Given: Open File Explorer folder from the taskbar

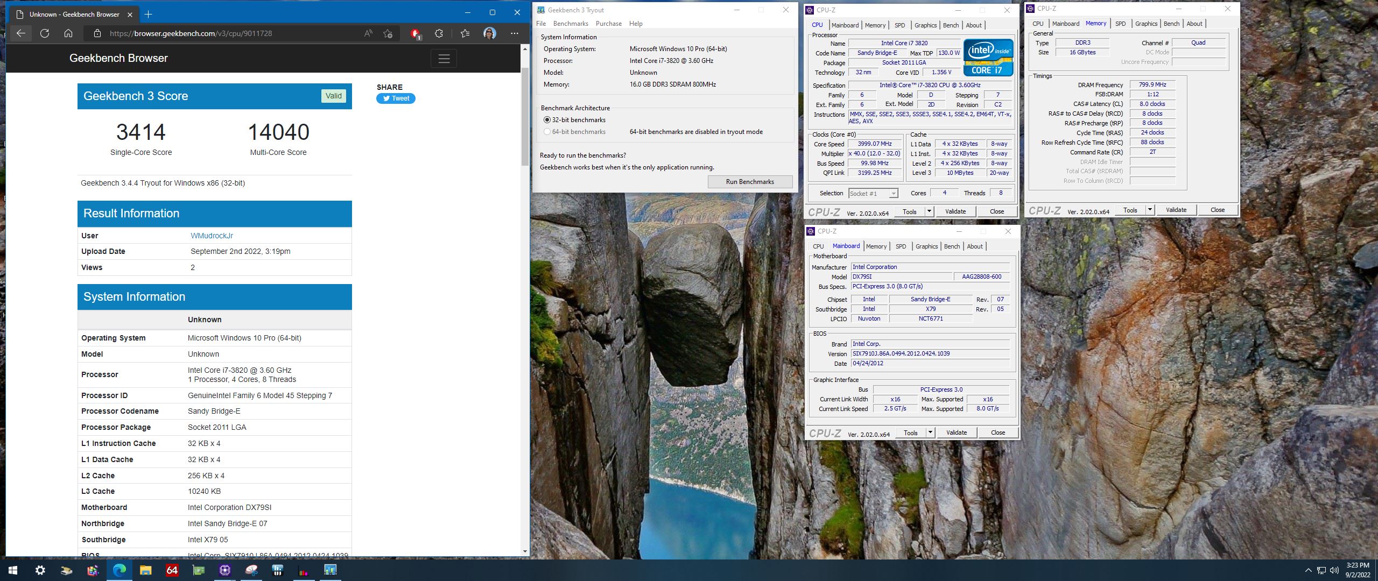Looking at the screenshot, I should [x=145, y=570].
